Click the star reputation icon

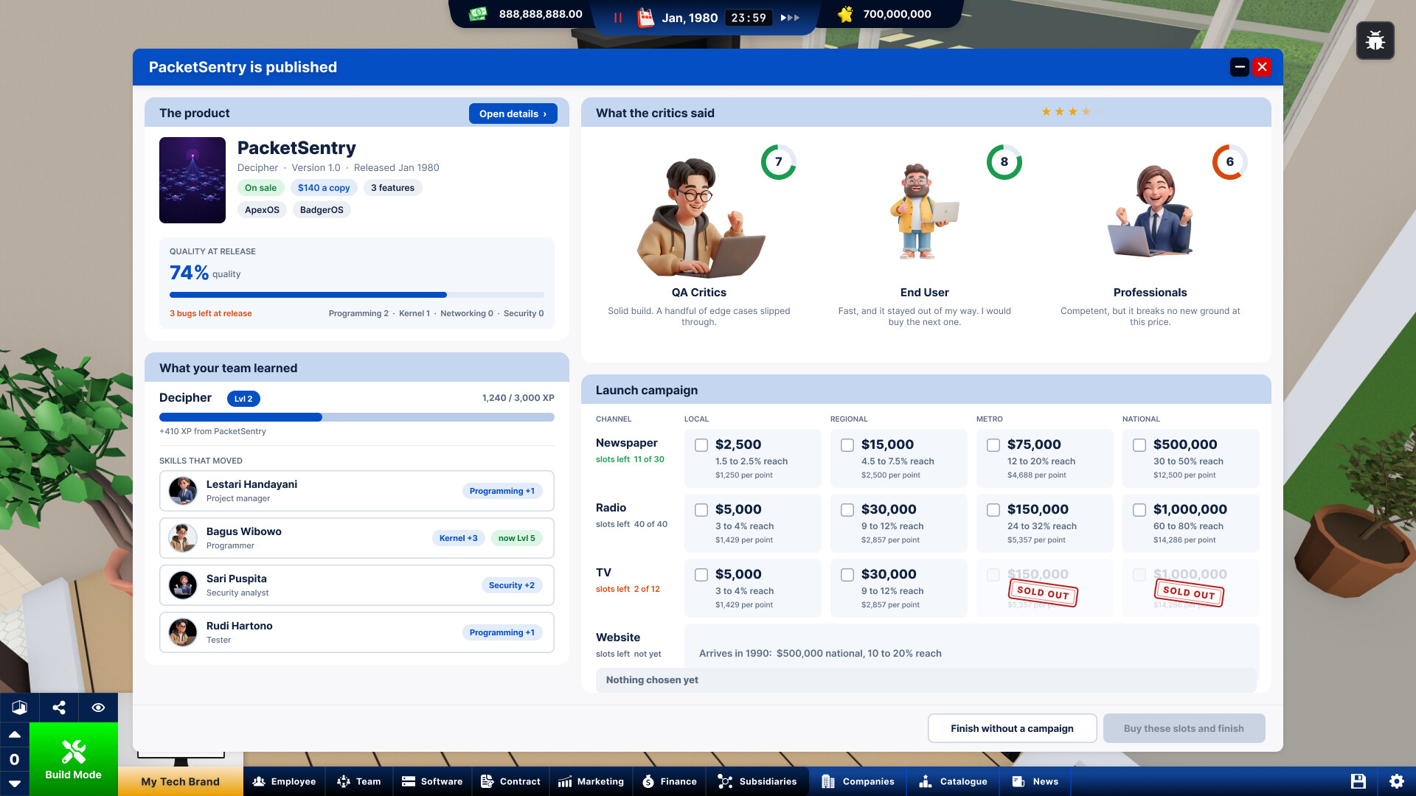(845, 14)
